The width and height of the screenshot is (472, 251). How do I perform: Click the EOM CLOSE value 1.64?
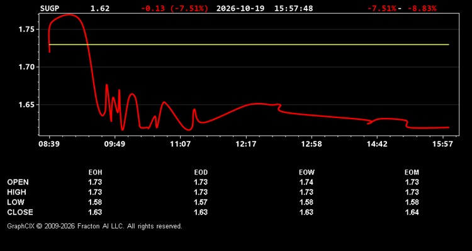412,212
